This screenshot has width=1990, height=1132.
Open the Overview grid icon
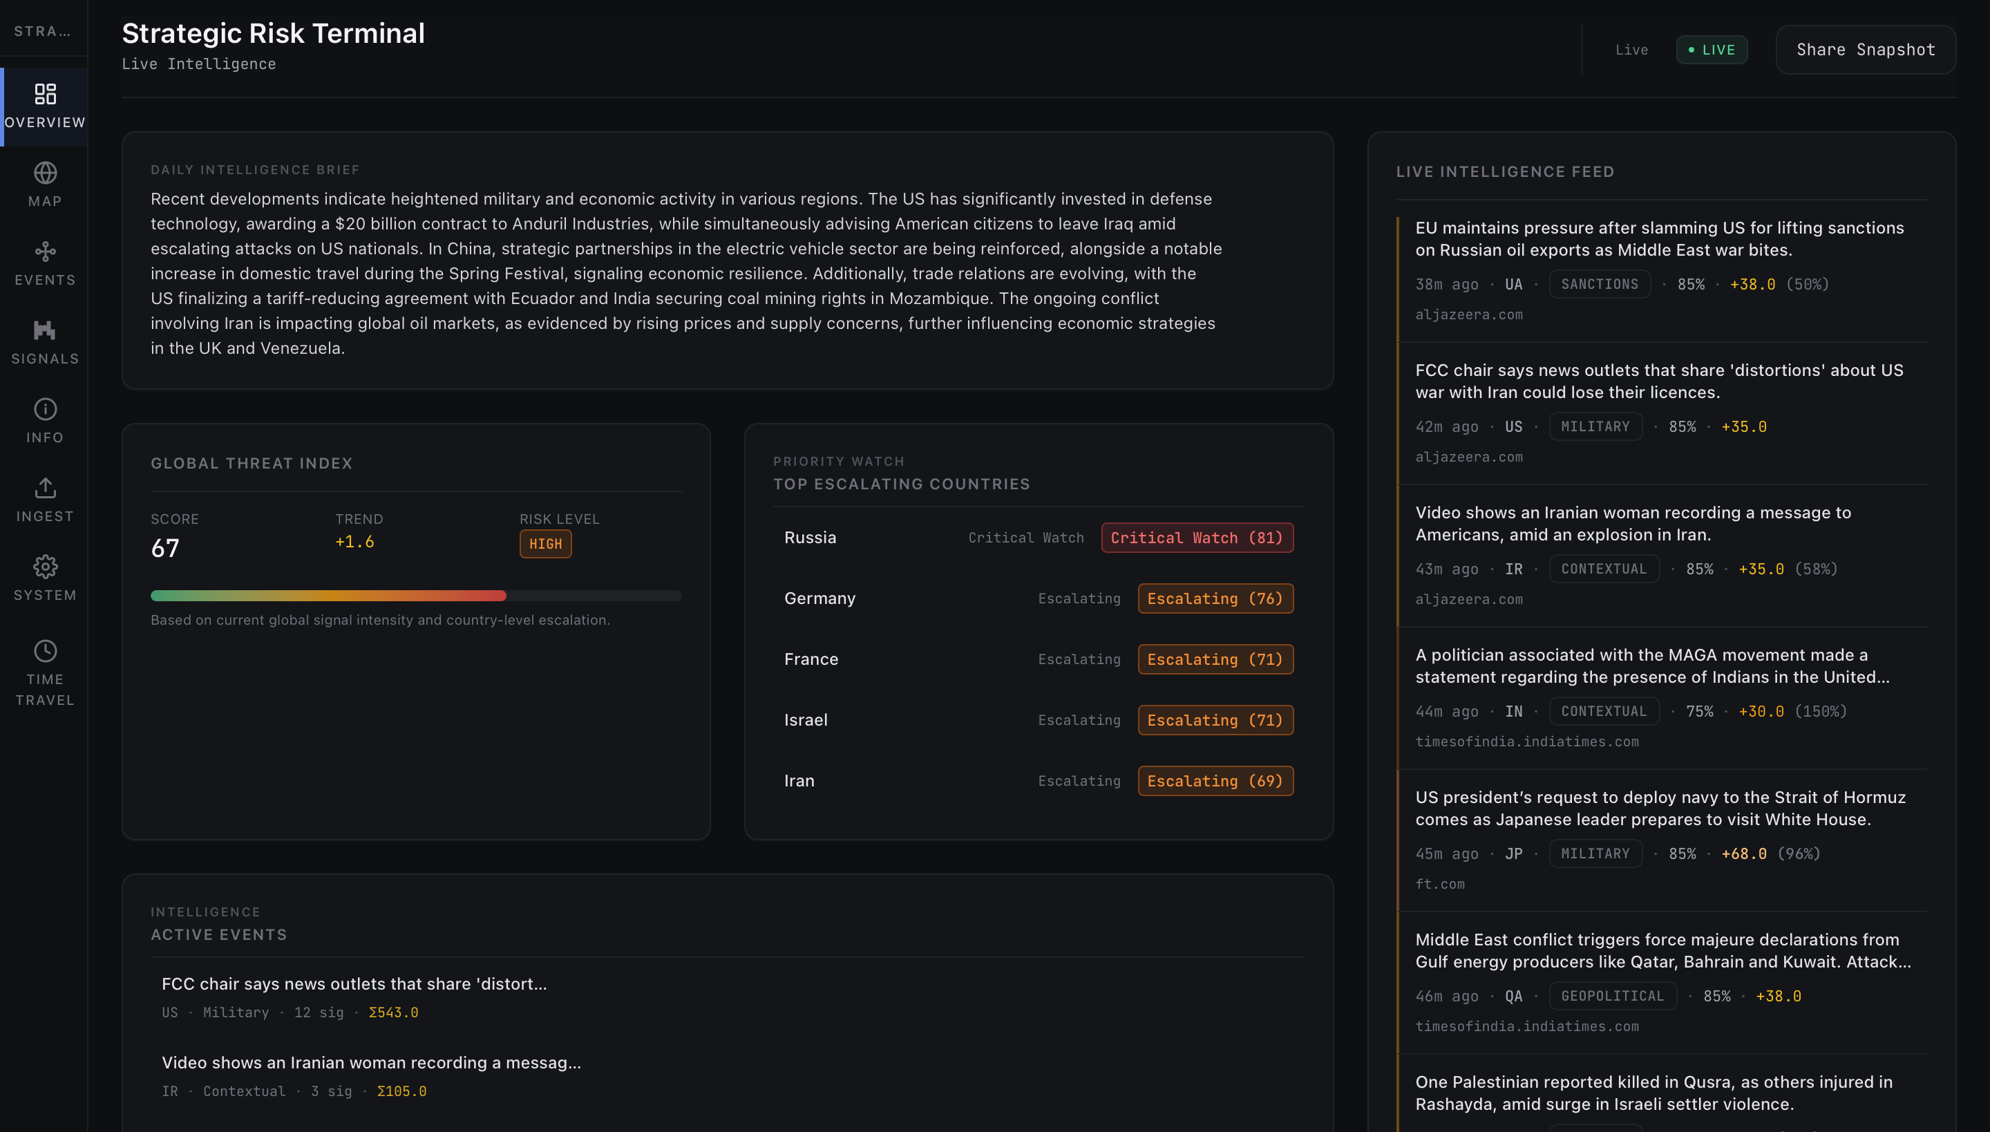[45, 94]
